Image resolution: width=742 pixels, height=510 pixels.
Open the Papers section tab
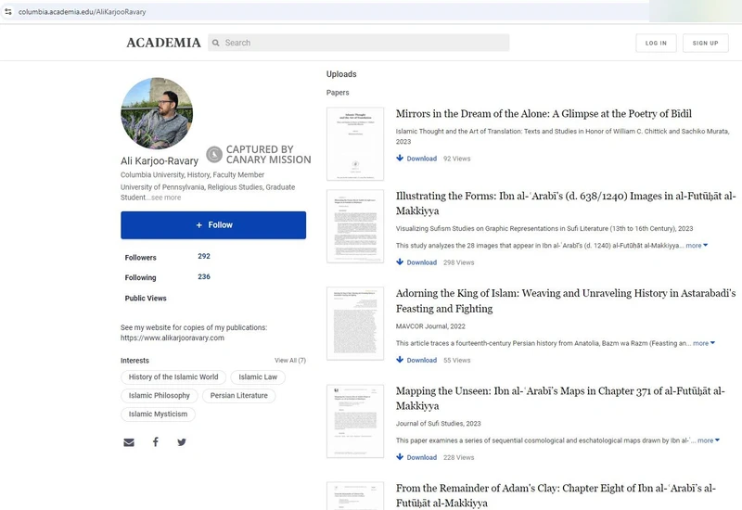(x=338, y=93)
